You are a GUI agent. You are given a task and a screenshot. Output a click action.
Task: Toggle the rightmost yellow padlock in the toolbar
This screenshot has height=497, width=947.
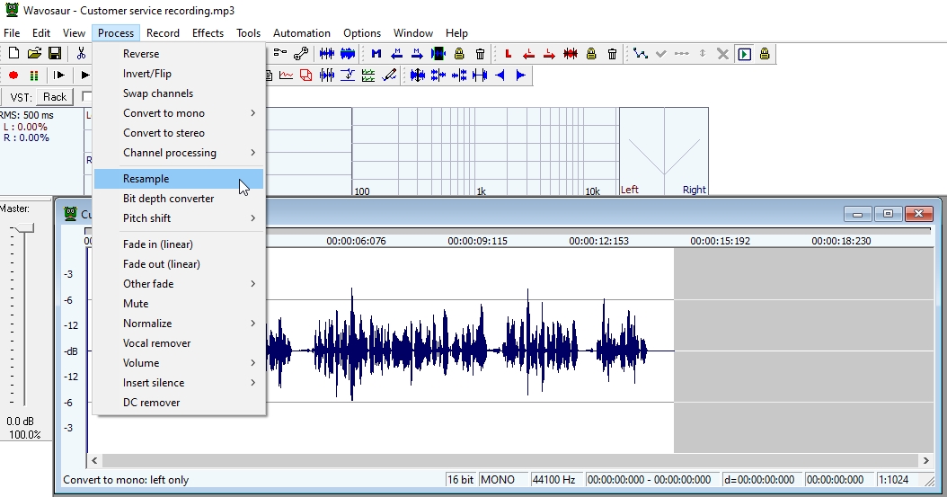pyautogui.click(x=765, y=54)
